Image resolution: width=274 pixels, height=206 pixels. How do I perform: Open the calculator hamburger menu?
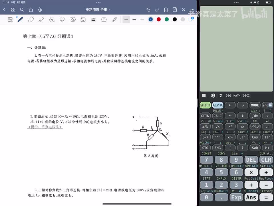pyautogui.click(x=204, y=96)
